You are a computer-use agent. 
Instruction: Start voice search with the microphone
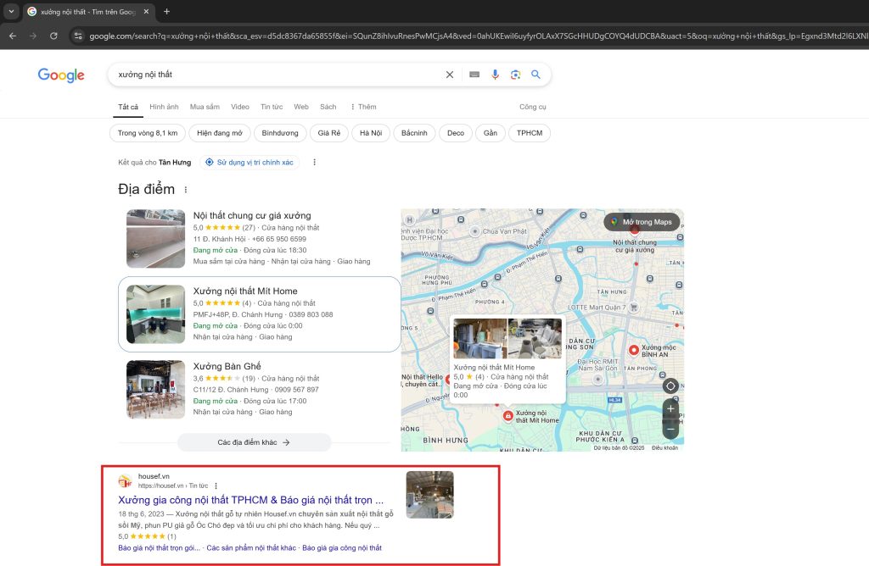tap(495, 75)
